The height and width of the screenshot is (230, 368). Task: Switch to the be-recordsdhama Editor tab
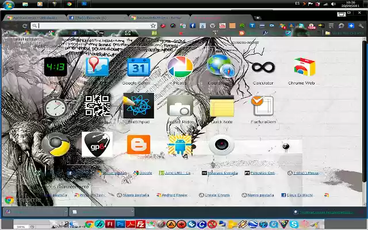pos(159,18)
